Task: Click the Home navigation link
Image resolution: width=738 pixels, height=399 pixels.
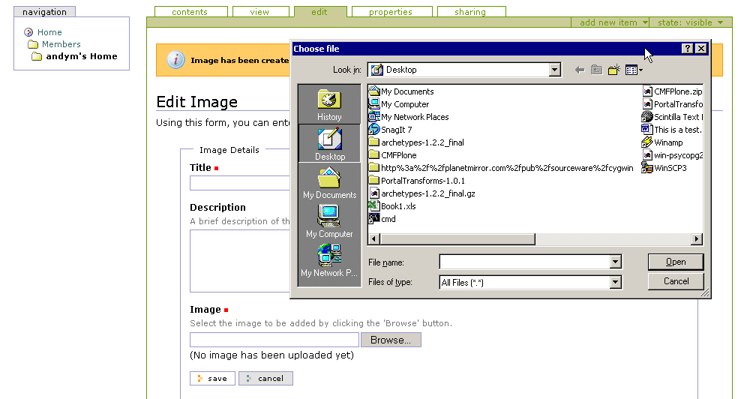Action: point(49,32)
